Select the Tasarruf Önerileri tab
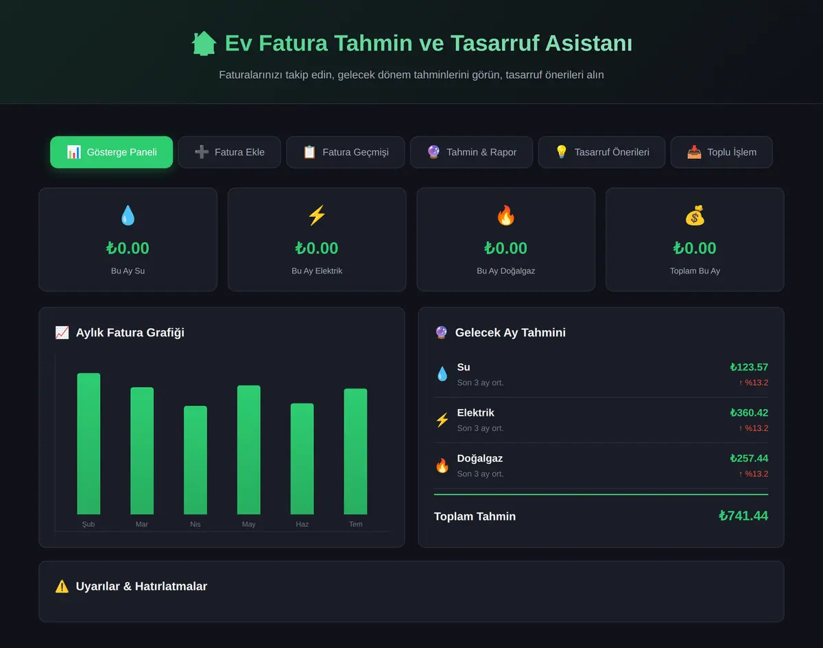 [601, 152]
